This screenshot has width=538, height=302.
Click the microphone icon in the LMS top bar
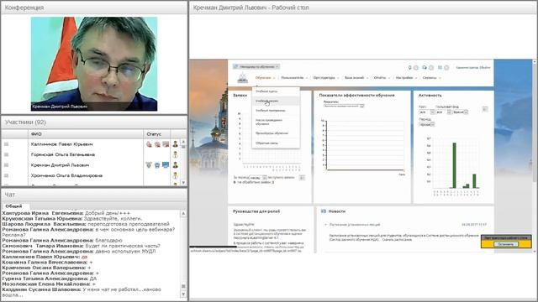(x=409, y=68)
